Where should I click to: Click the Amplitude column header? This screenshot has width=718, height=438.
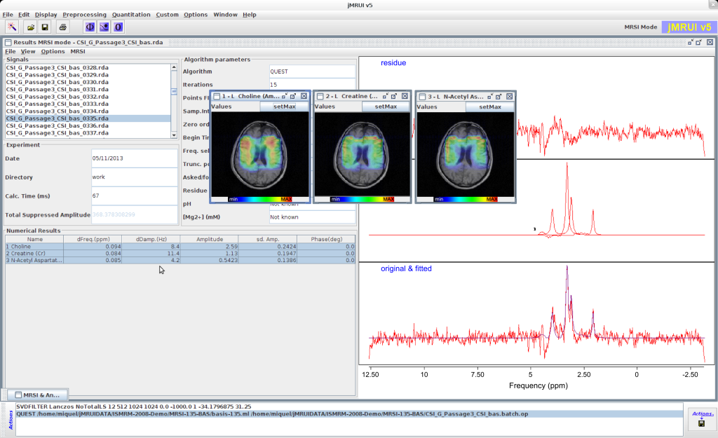(209, 240)
